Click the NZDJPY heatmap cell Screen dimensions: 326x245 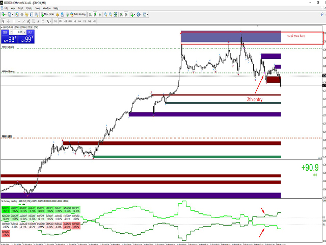6,209
